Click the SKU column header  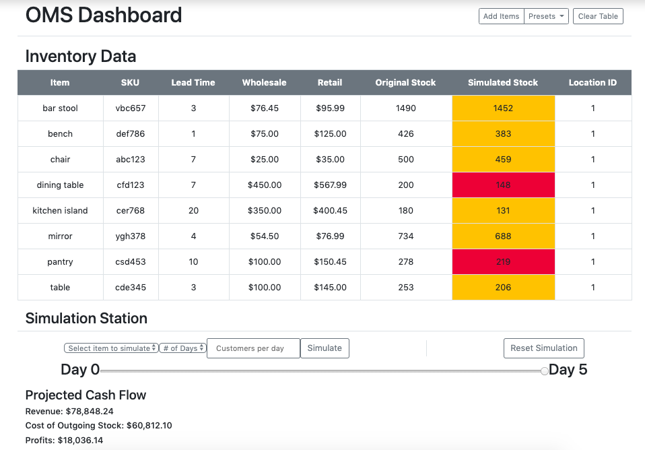[131, 82]
